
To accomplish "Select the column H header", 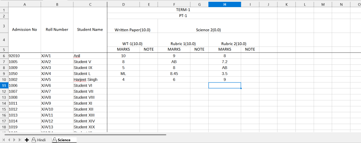I will click(x=225, y=4).
